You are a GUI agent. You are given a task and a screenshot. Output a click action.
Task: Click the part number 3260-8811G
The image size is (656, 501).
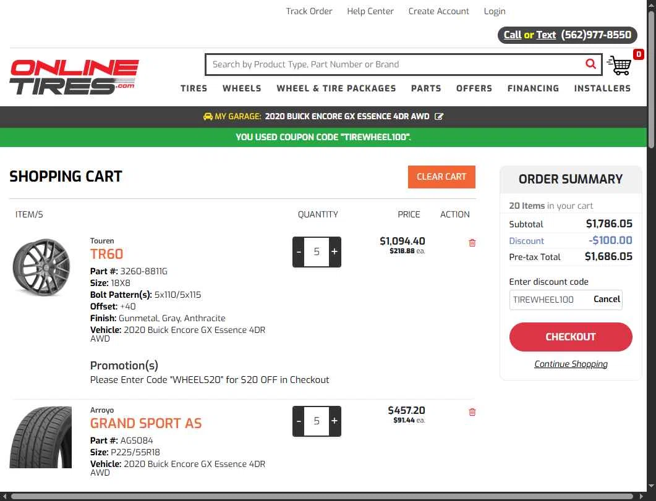coord(143,272)
